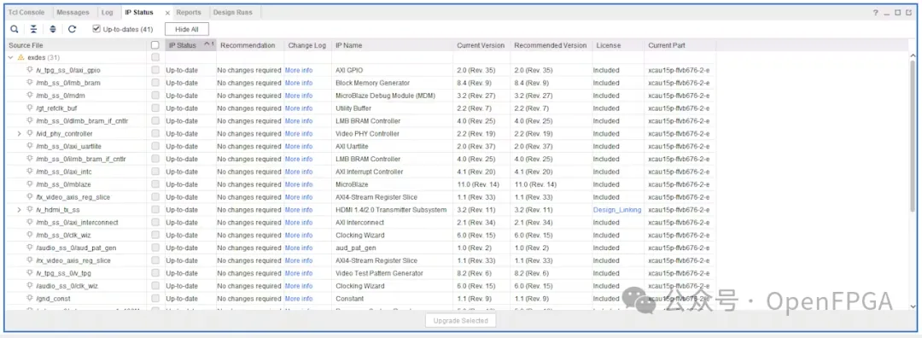Click IP icon of /mb_ss_0/mblaze
The image size is (922, 338).
[31, 184]
